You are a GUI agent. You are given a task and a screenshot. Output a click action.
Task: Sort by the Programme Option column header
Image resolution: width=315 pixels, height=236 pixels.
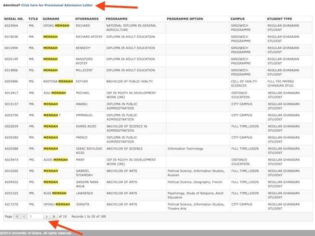point(185,19)
